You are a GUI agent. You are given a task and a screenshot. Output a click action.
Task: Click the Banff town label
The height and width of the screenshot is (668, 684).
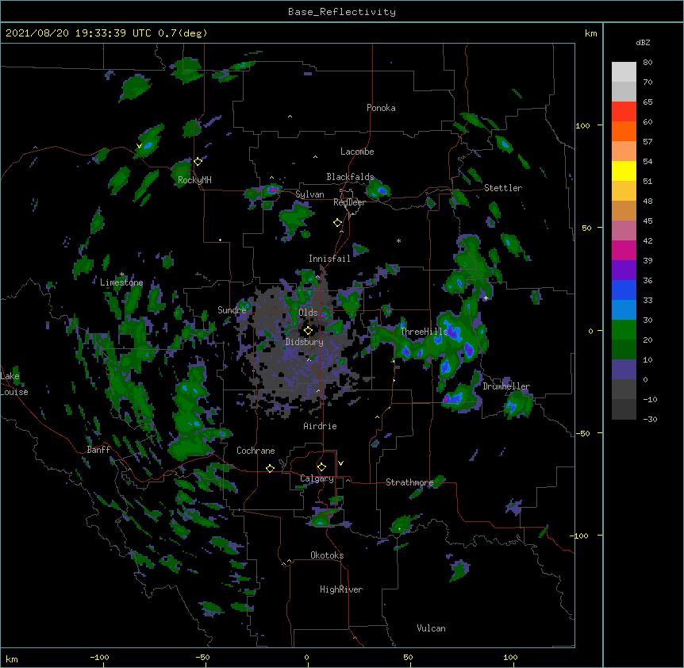(x=98, y=450)
